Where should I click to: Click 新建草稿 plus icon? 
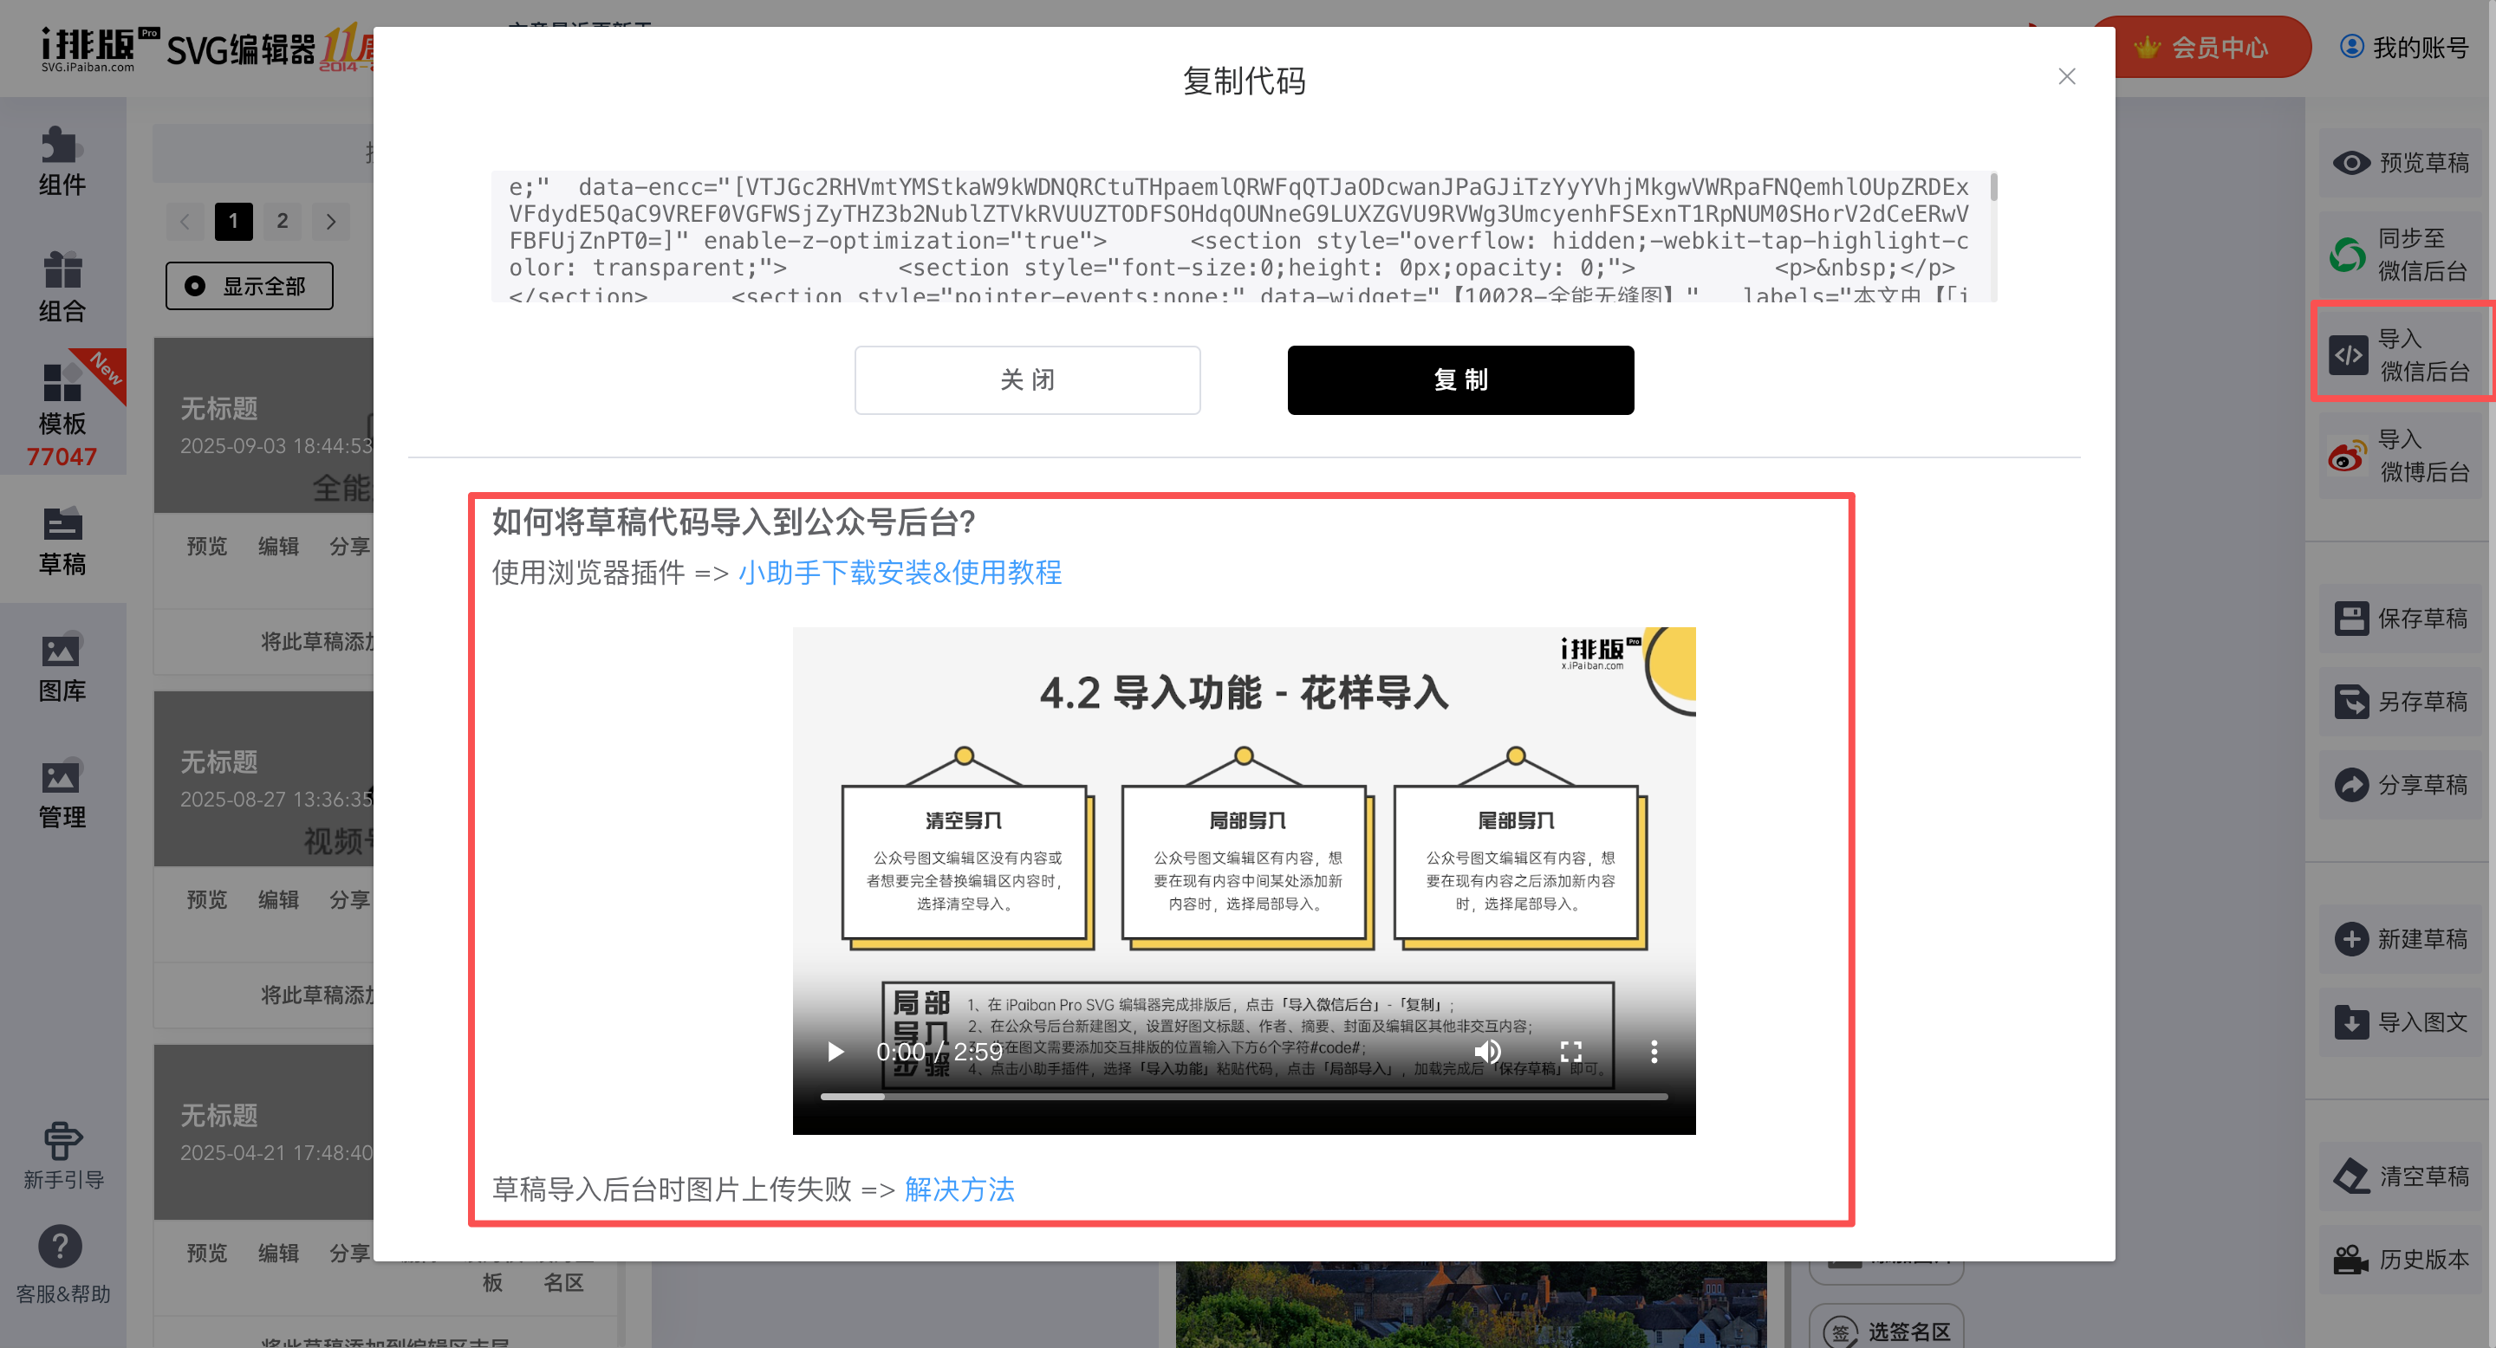click(2350, 939)
